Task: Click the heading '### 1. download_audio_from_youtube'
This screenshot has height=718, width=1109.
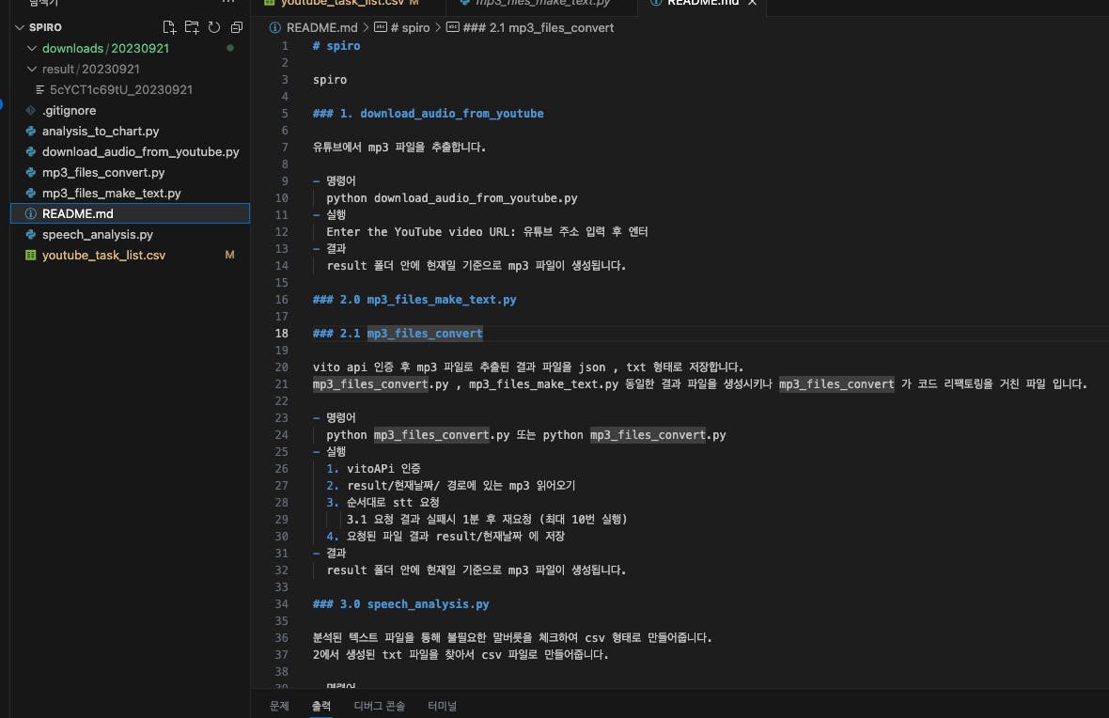Action: click(x=428, y=113)
